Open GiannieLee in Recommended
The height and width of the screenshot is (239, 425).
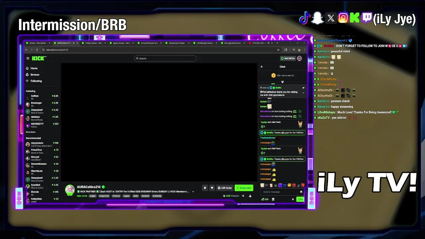tap(42, 172)
